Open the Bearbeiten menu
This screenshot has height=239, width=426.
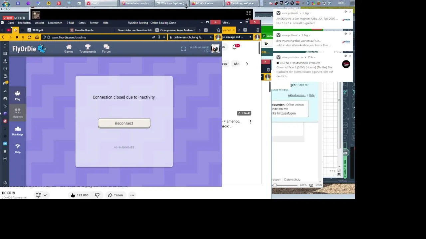tap(24, 23)
